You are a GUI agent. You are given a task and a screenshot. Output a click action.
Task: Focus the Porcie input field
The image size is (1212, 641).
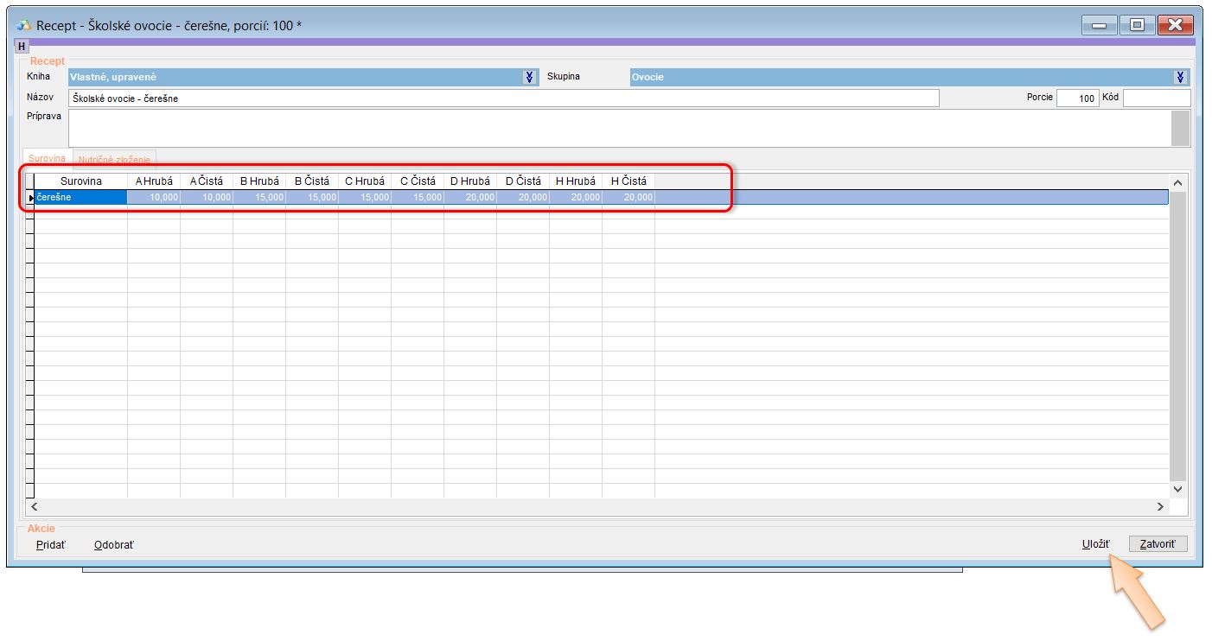coord(1077,98)
